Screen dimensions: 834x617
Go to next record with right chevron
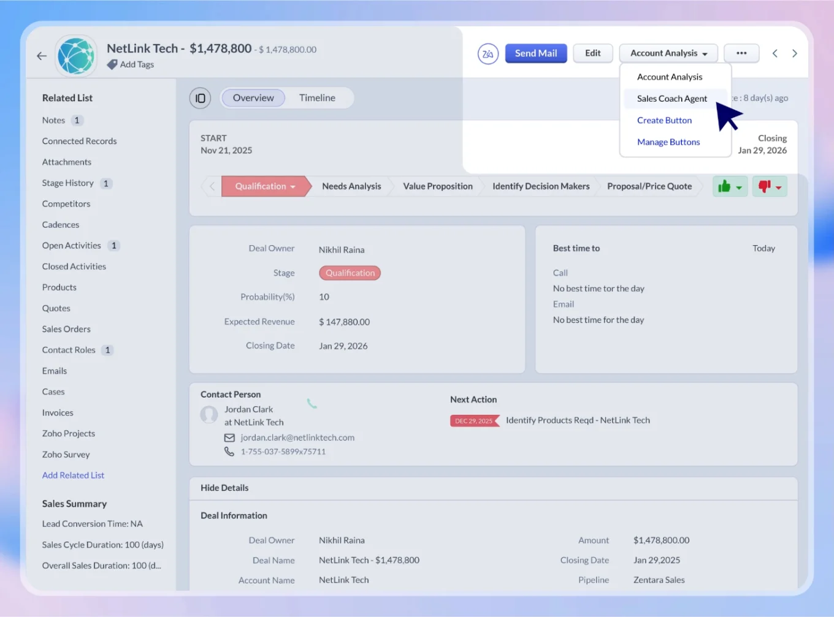795,53
